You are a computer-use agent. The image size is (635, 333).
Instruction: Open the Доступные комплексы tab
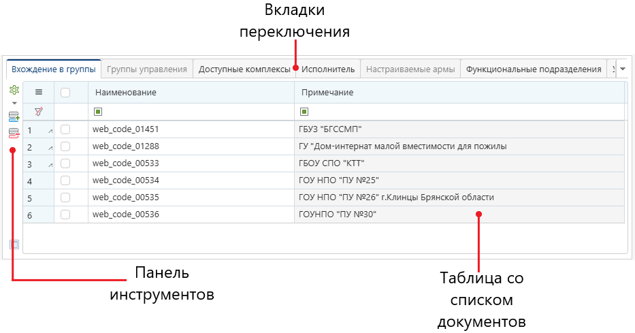[244, 69]
